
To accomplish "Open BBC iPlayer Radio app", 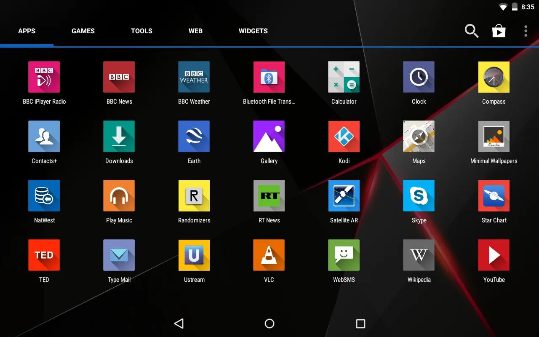I will [44, 77].
